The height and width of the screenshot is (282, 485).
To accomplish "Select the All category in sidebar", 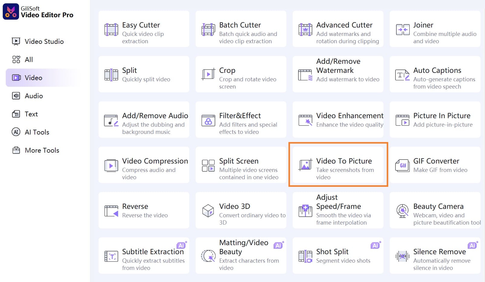I will pyautogui.click(x=22, y=60).
